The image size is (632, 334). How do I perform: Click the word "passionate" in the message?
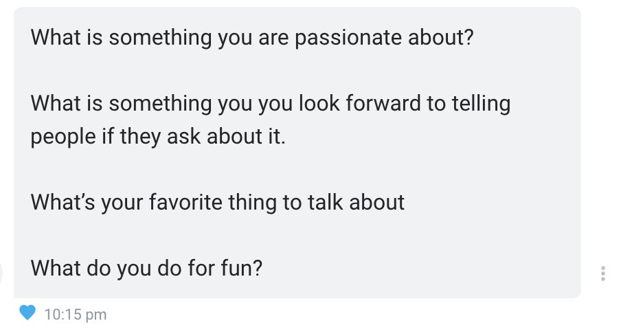(348, 38)
